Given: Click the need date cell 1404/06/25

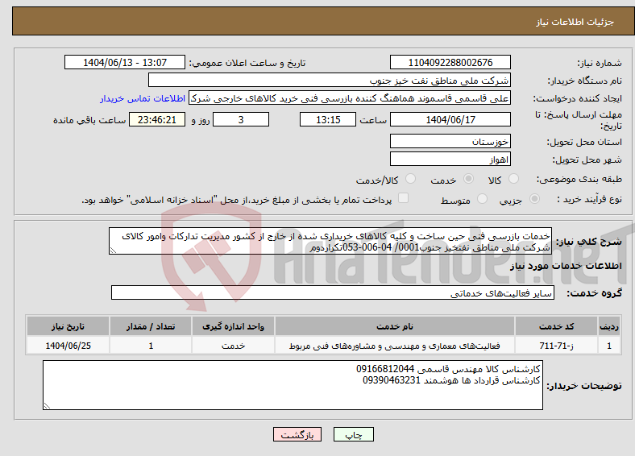Looking at the screenshot, I should pyautogui.click(x=68, y=346).
